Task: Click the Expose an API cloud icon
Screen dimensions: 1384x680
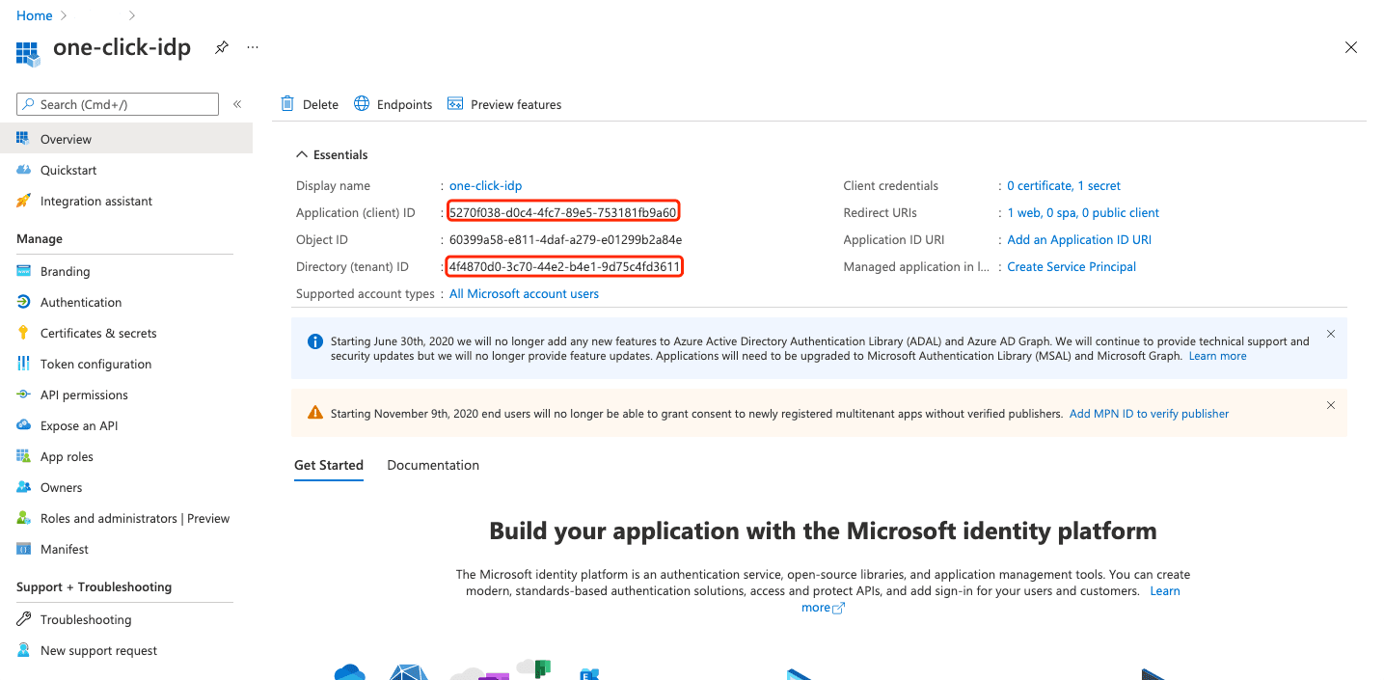Action: tap(24, 425)
